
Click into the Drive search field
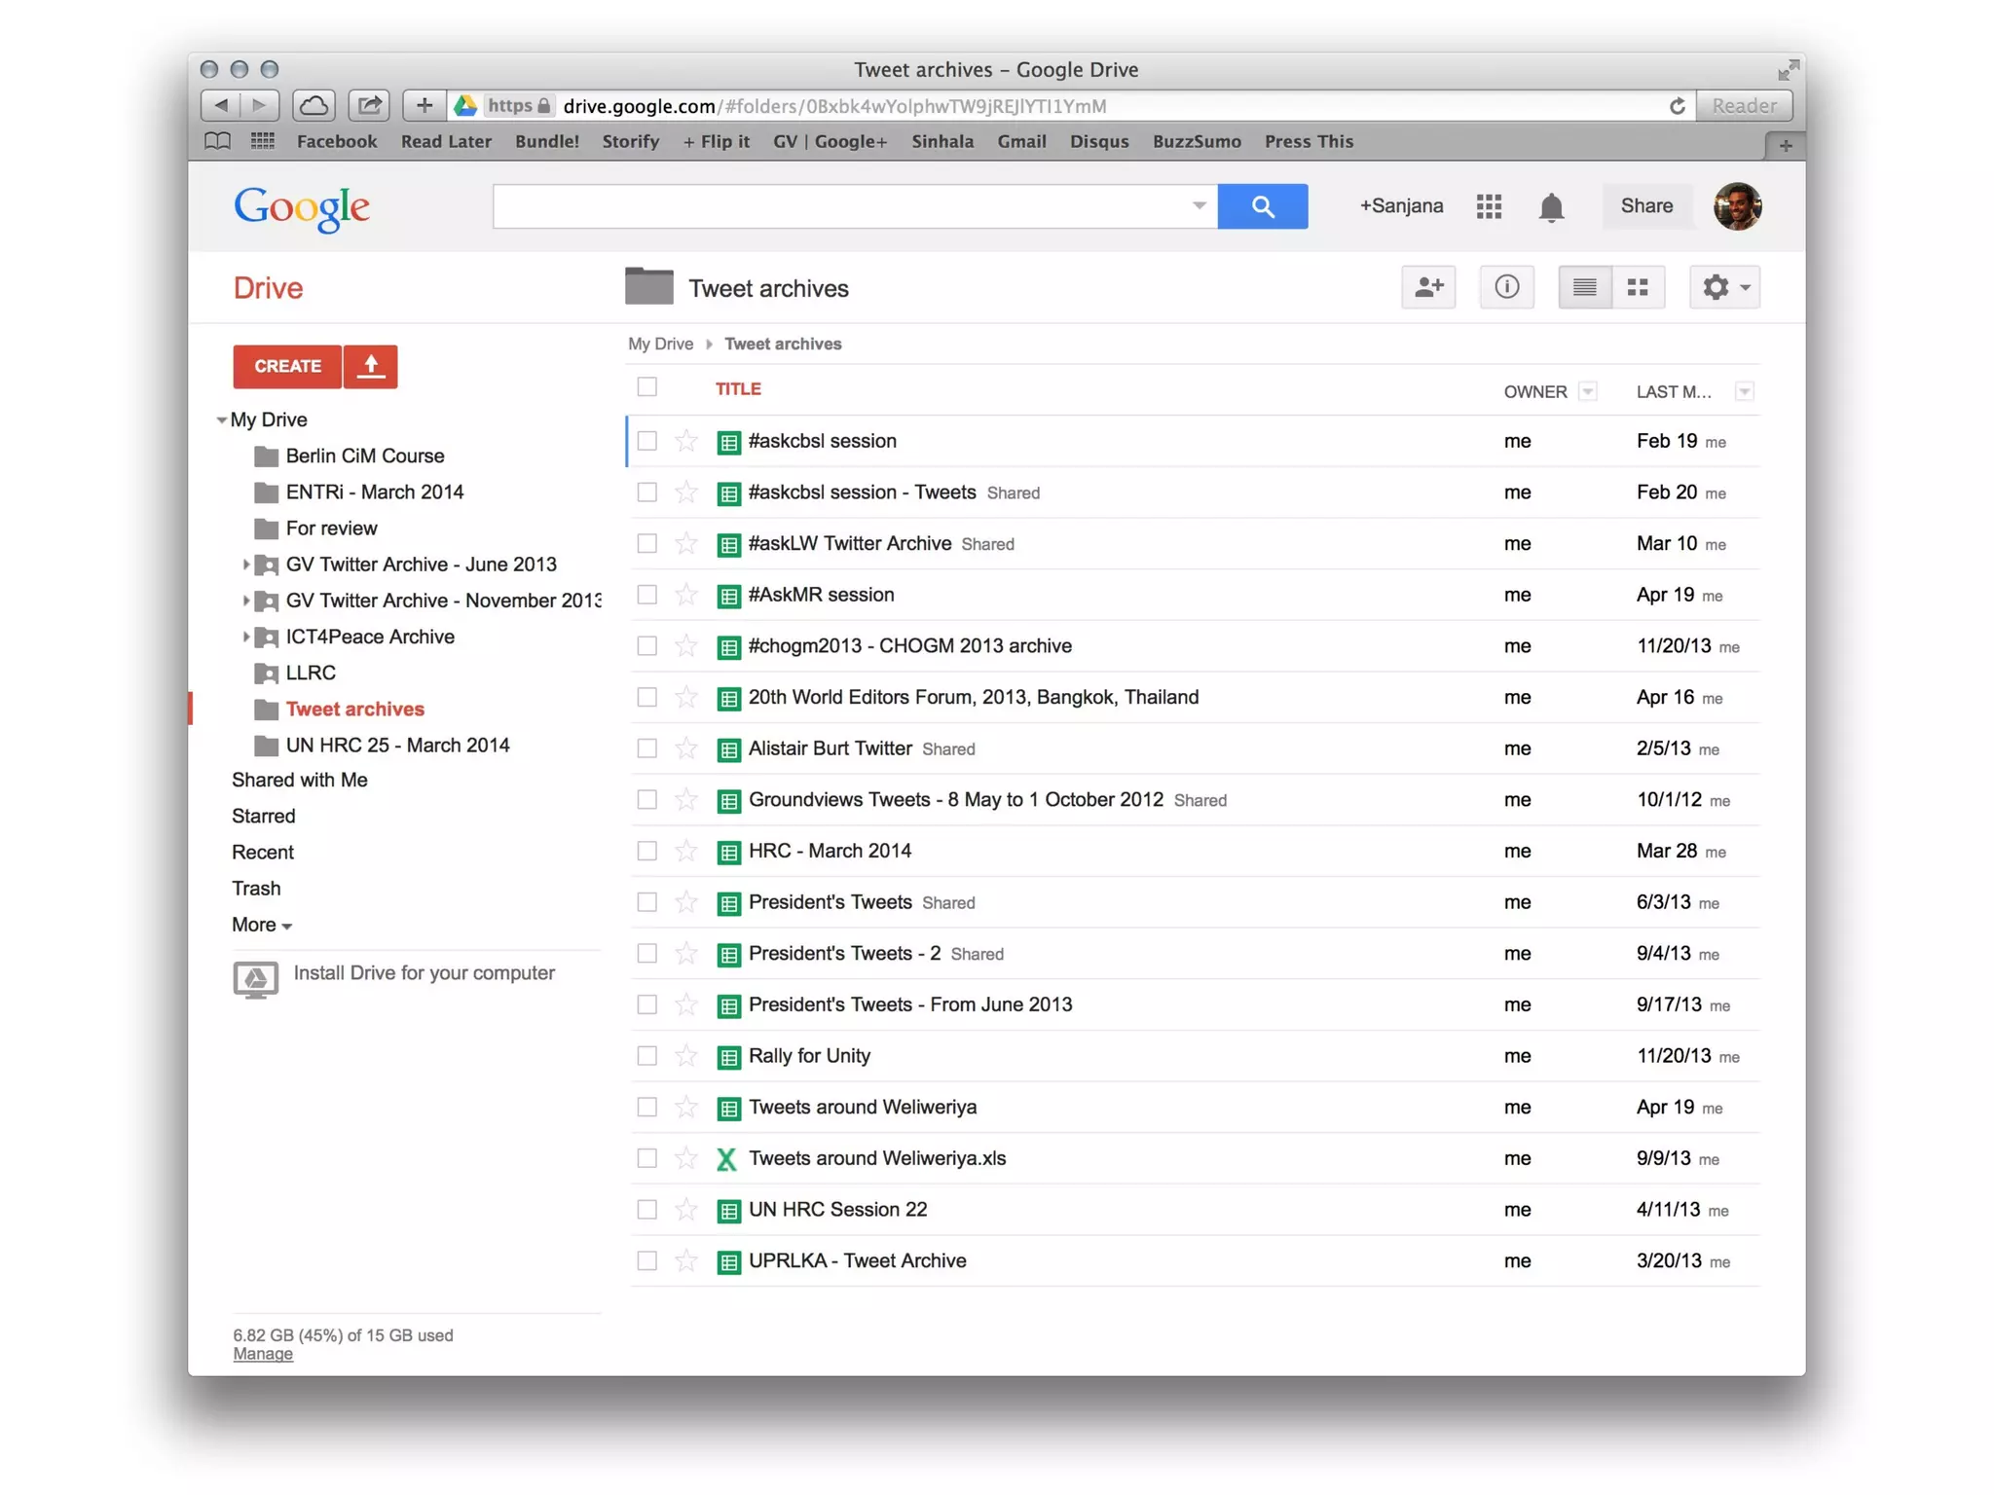[837, 206]
